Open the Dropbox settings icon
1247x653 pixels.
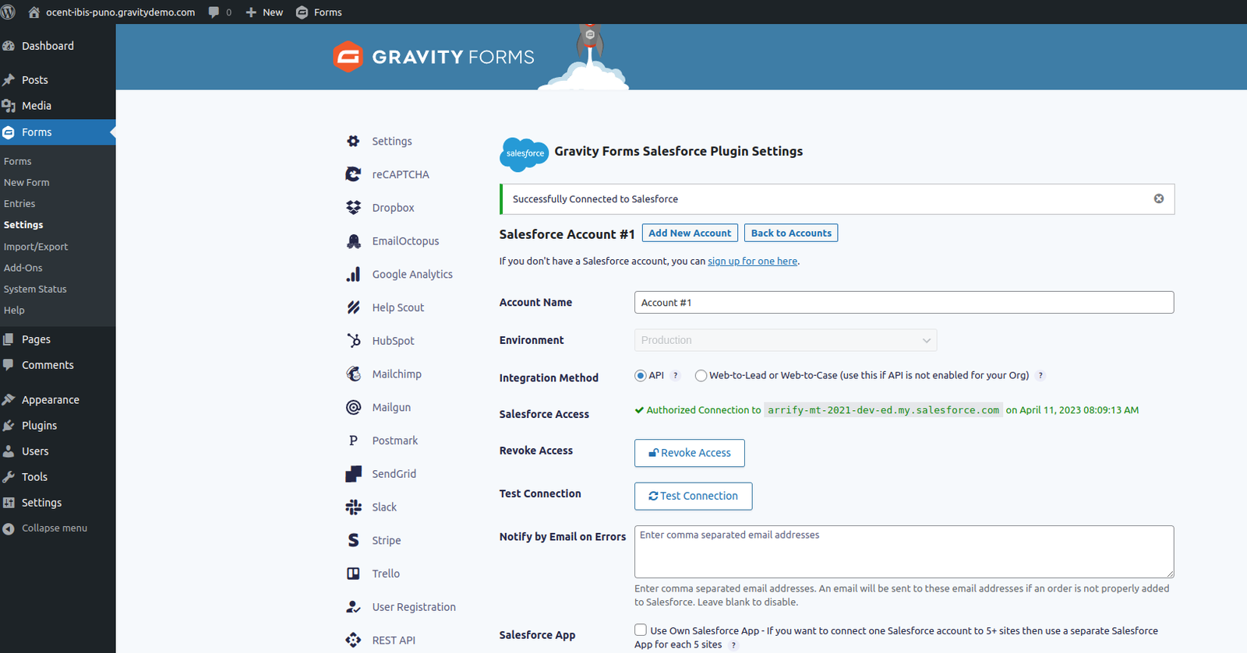tap(353, 208)
